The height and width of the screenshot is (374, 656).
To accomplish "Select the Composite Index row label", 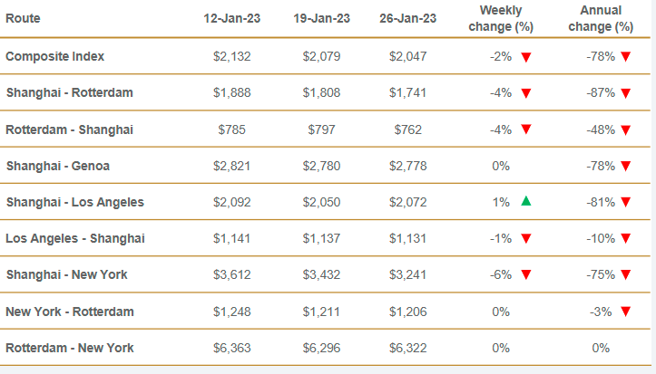I will (x=54, y=56).
